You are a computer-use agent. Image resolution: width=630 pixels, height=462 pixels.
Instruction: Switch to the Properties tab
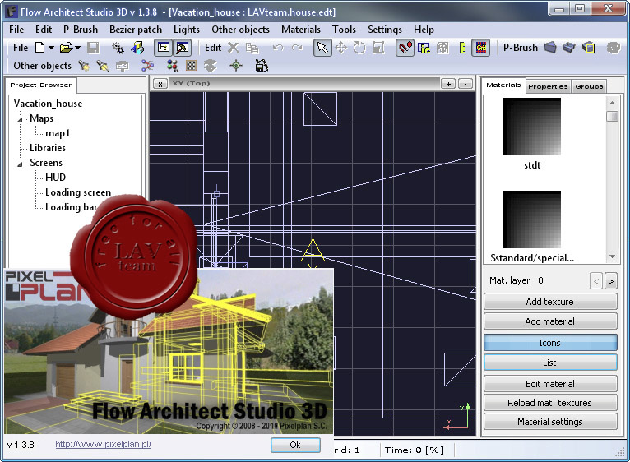coord(548,86)
